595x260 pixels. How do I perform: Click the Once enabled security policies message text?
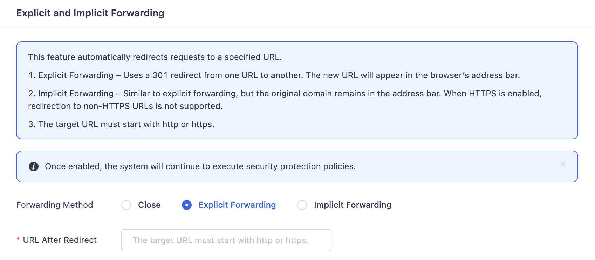(200, 166)
